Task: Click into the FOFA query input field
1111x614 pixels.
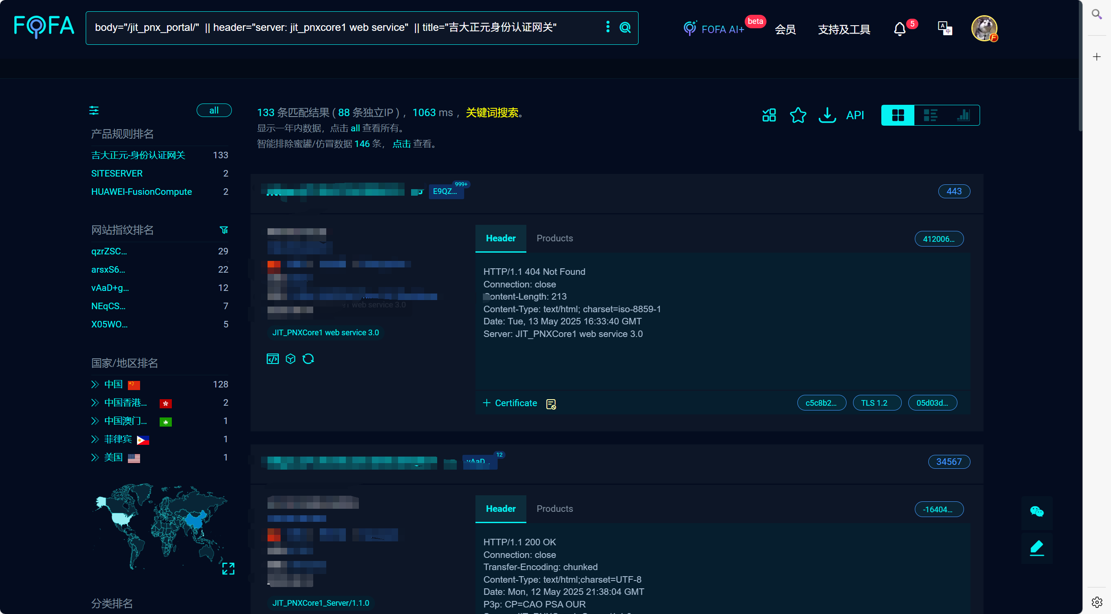Action: (x=344, y=28)
